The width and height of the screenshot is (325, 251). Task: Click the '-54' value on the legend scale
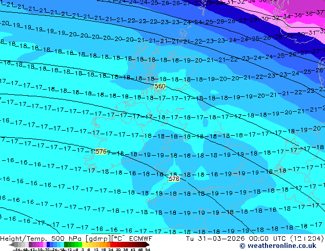click(x=16, y=249)
